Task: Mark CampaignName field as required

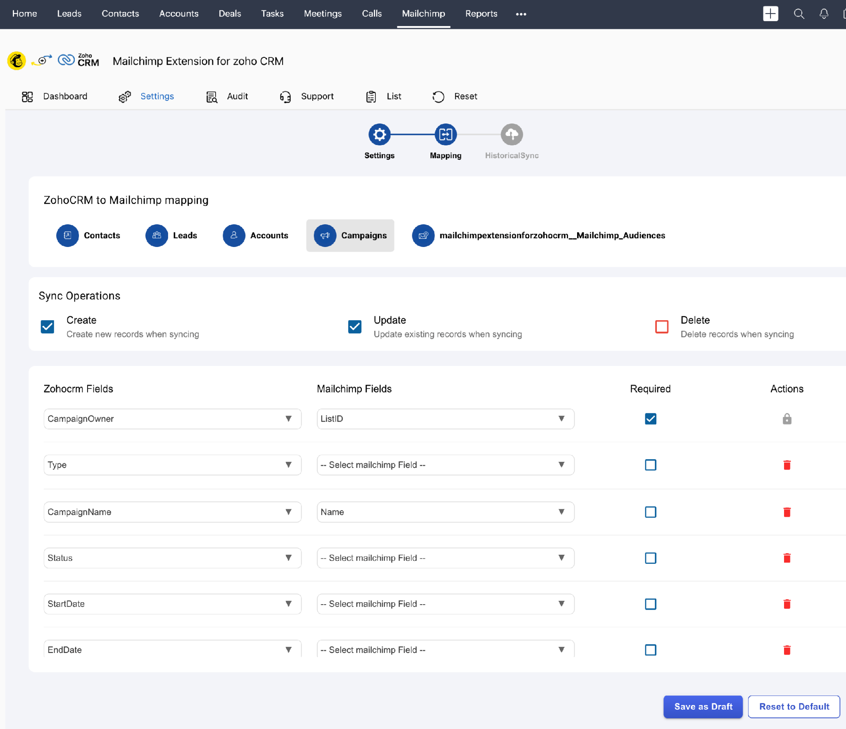Action: (651, 512)
